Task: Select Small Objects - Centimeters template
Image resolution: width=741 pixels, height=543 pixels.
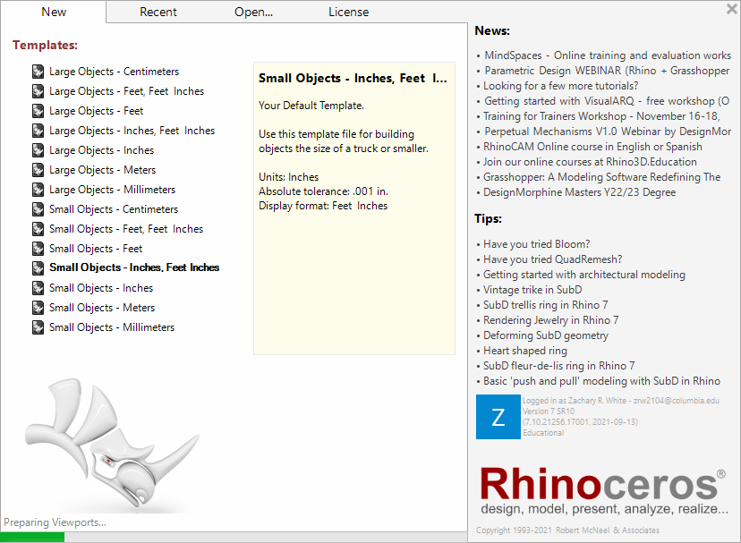Action: point(114,209)
